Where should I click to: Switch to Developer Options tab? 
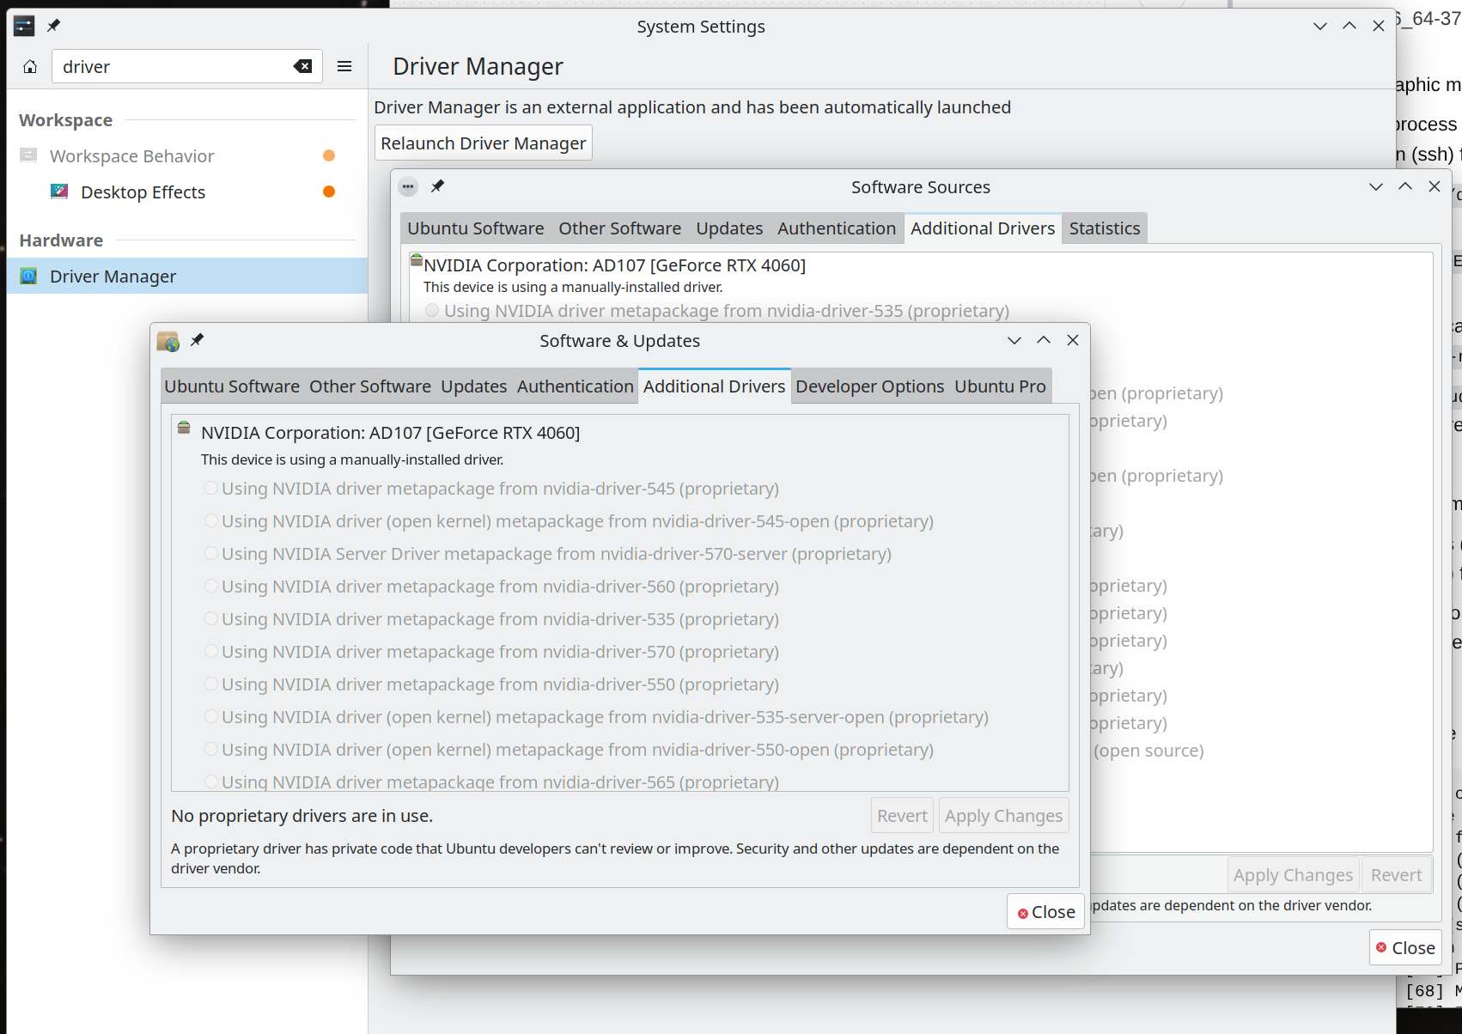[x=869, y=386]
